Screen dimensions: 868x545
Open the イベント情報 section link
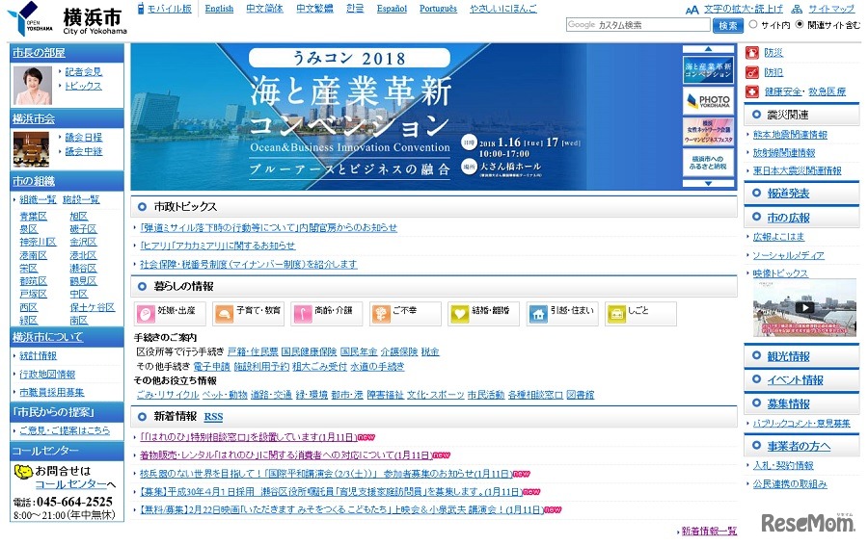click(x=795, y=380)
